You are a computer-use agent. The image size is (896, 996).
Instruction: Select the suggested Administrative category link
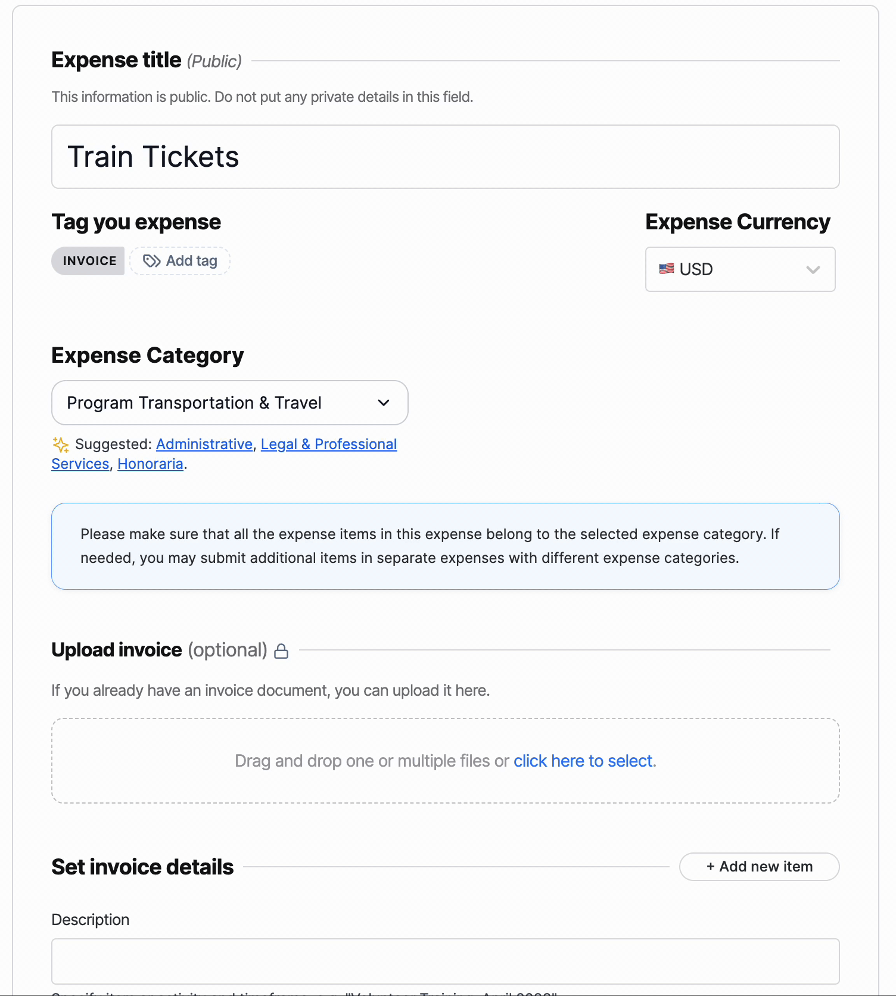coord(204,444)
